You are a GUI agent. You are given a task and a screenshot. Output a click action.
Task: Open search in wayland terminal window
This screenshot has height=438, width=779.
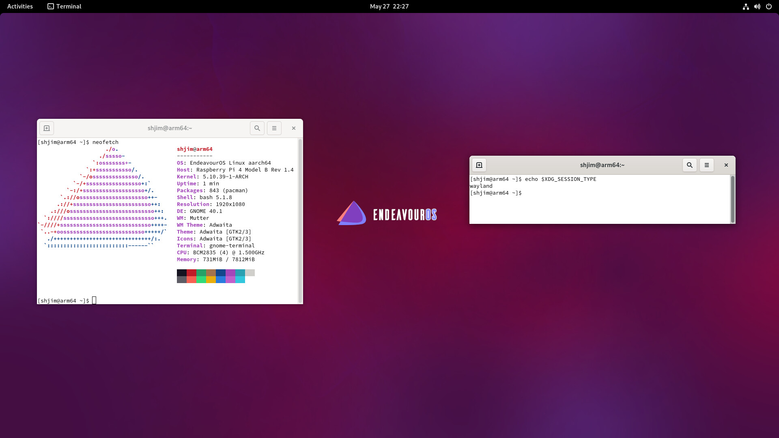690,165
